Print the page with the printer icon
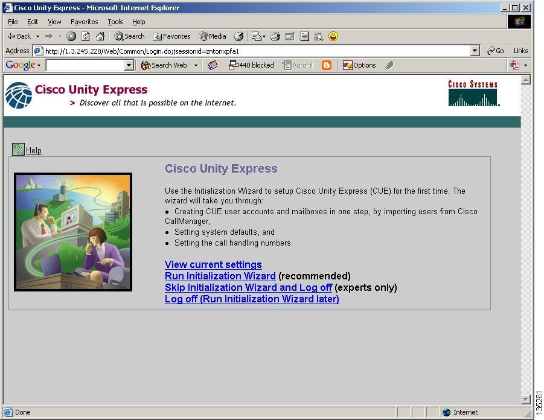 (275, 36)
